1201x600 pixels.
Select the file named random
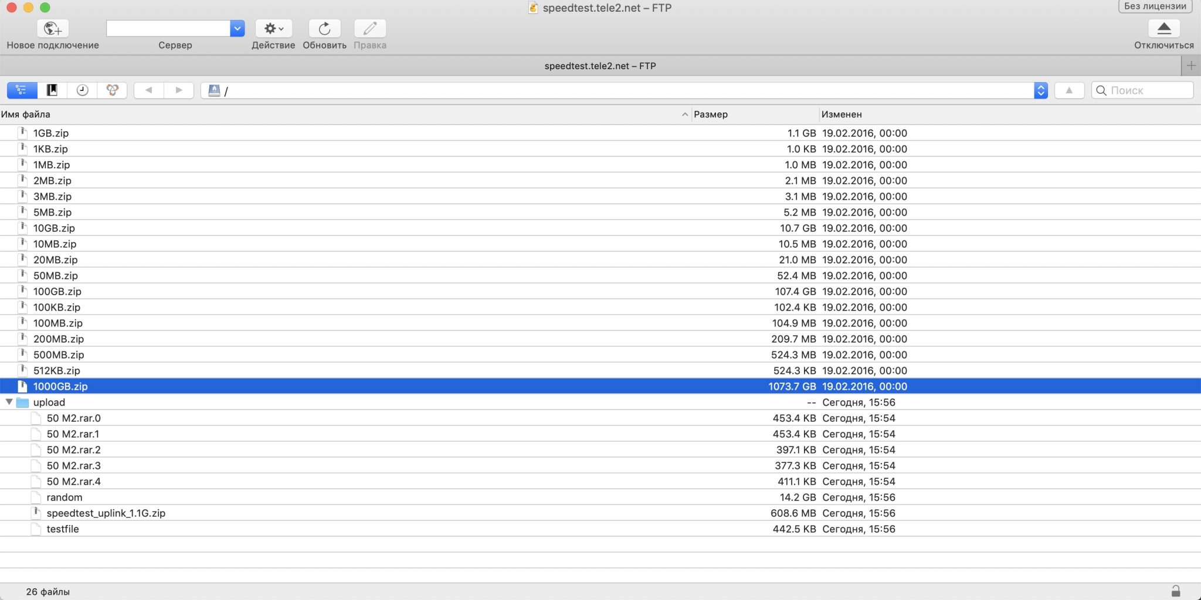click(x=600, y=497)
